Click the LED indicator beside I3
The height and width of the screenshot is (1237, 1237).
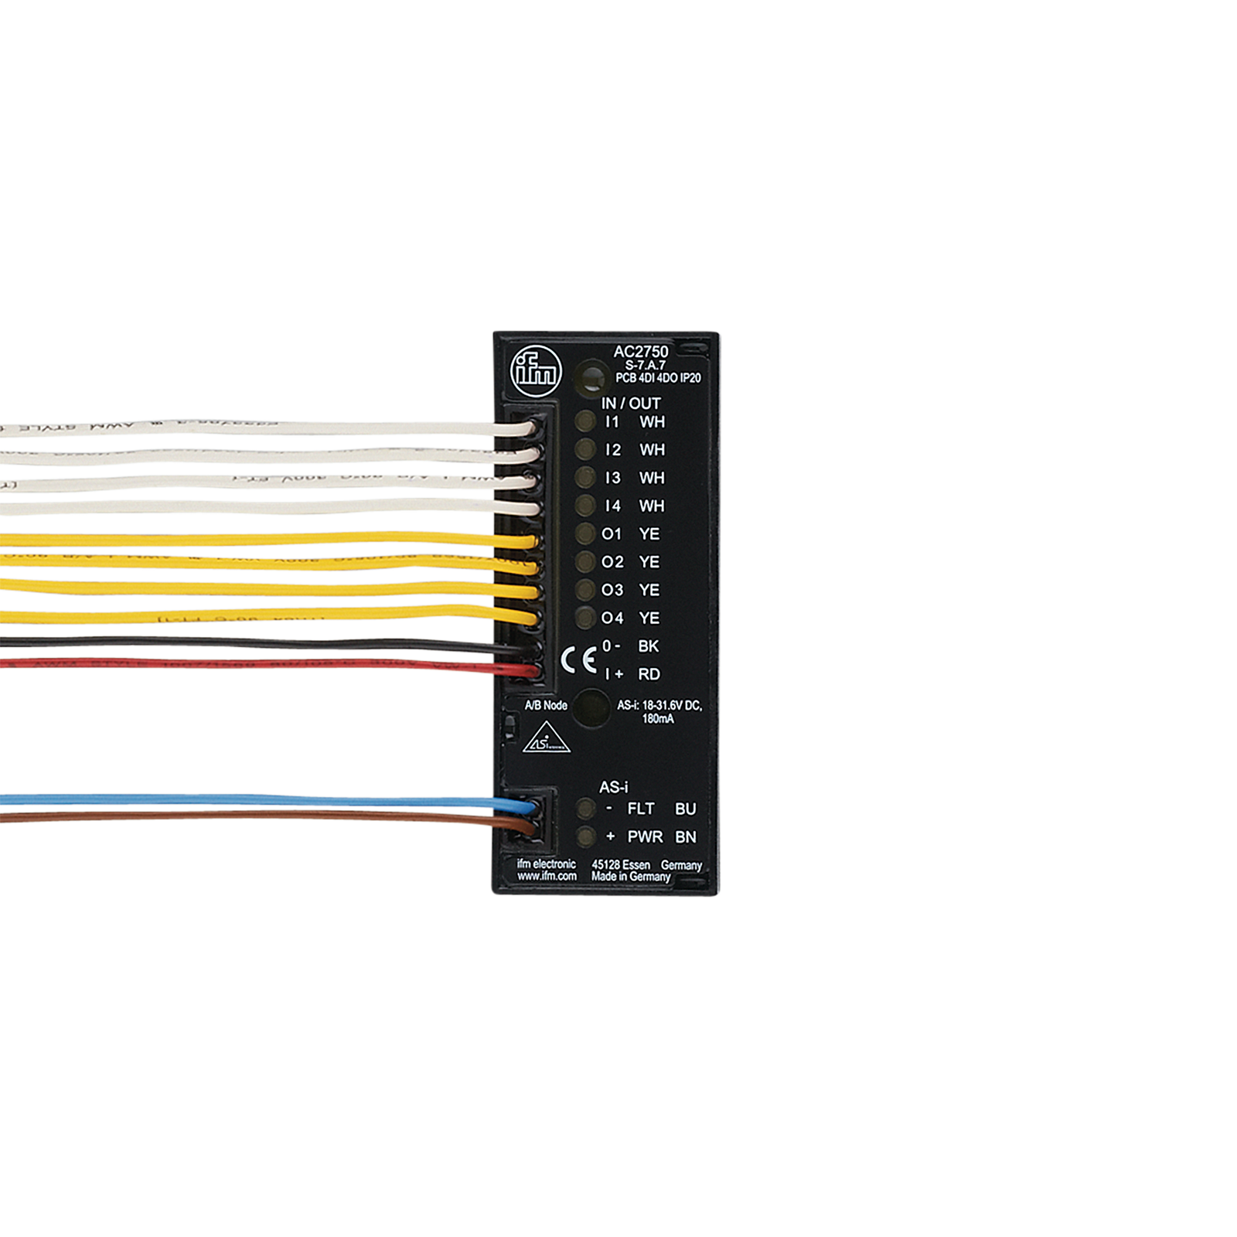point(585,477)
